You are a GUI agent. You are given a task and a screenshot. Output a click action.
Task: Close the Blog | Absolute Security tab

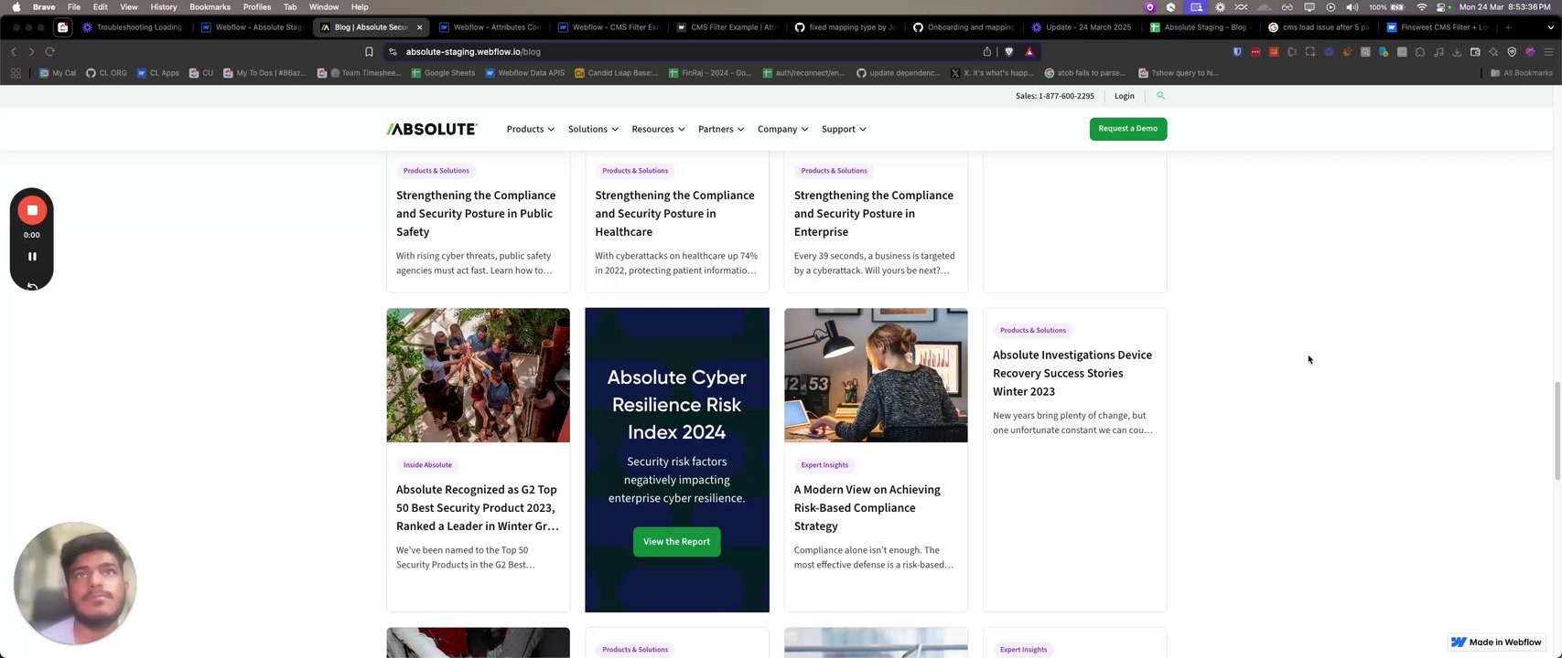[420, 27]
